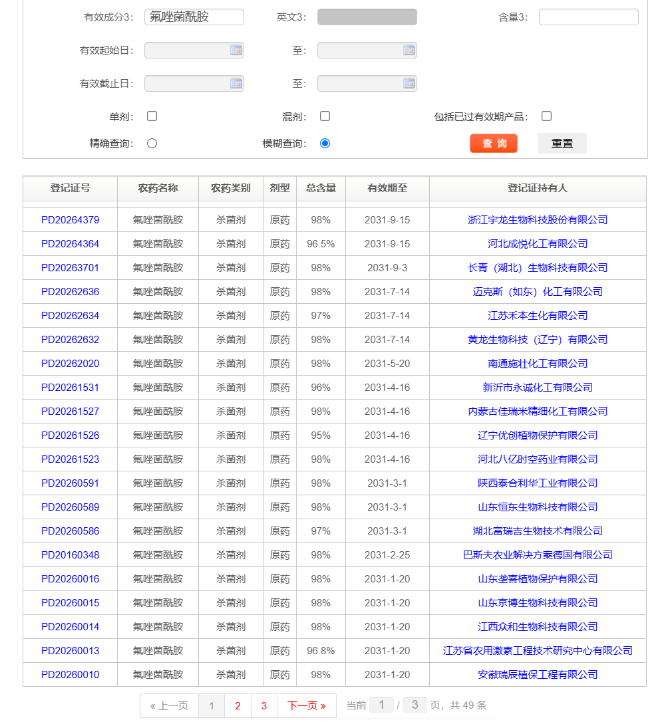Click the 有效截止日 date field
Viewport: 670px width, 728px height.
(194, 84)
